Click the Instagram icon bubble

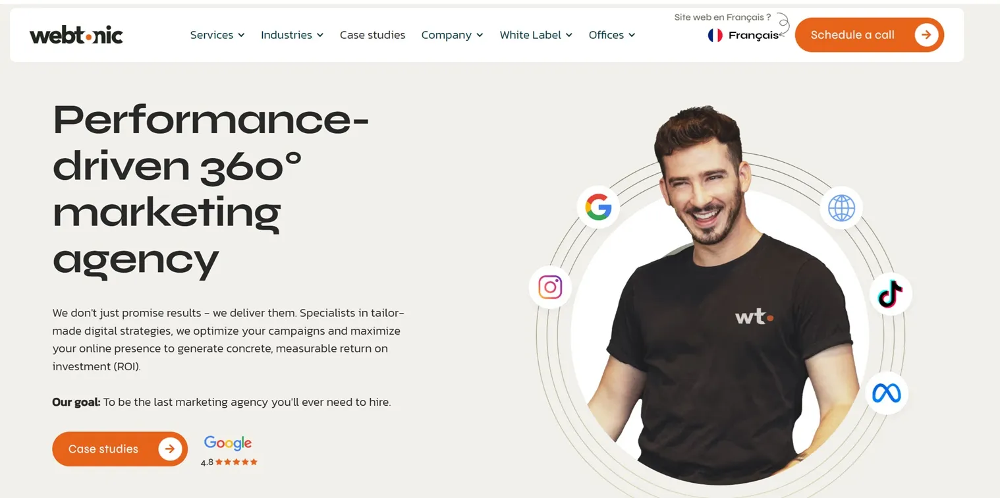pyautogui.click(x=550, y=287)
